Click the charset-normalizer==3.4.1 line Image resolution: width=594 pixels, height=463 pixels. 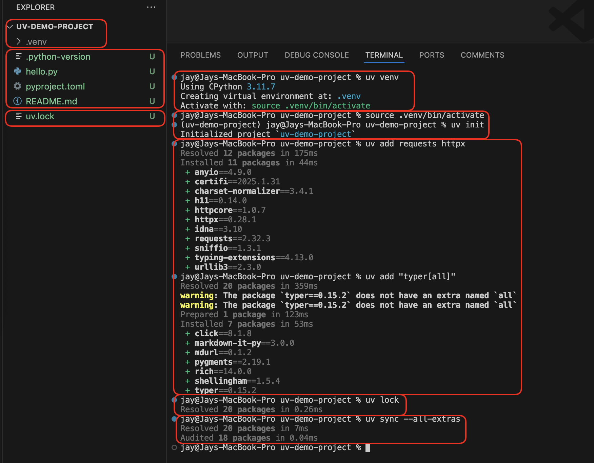pyautogui.click(x=249, y=191)
